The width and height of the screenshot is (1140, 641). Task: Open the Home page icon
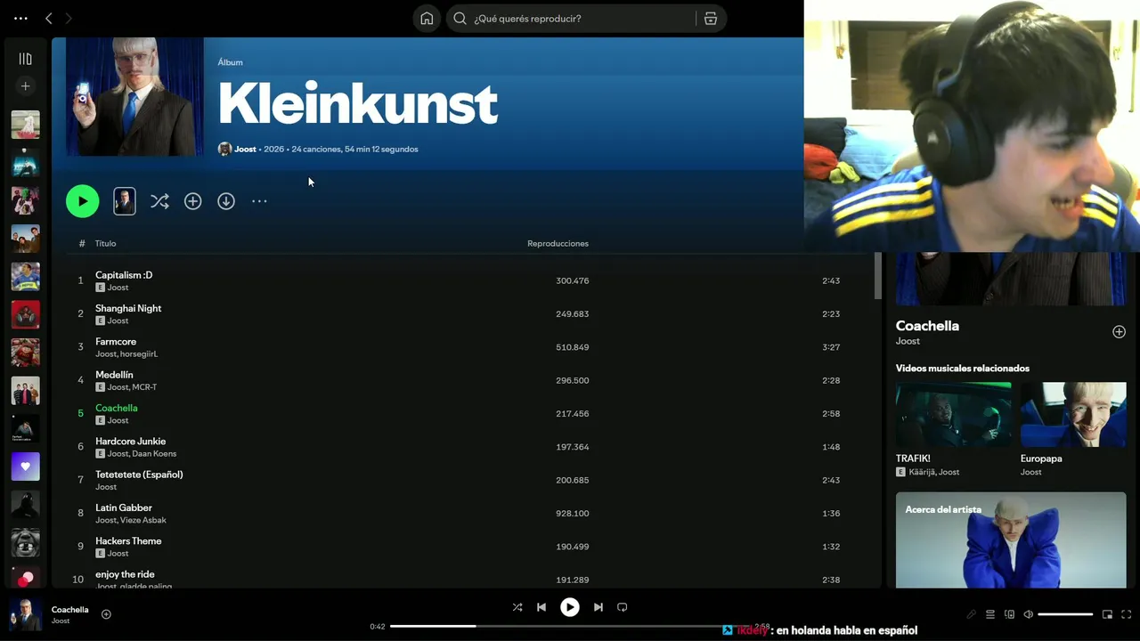[427, 19]
